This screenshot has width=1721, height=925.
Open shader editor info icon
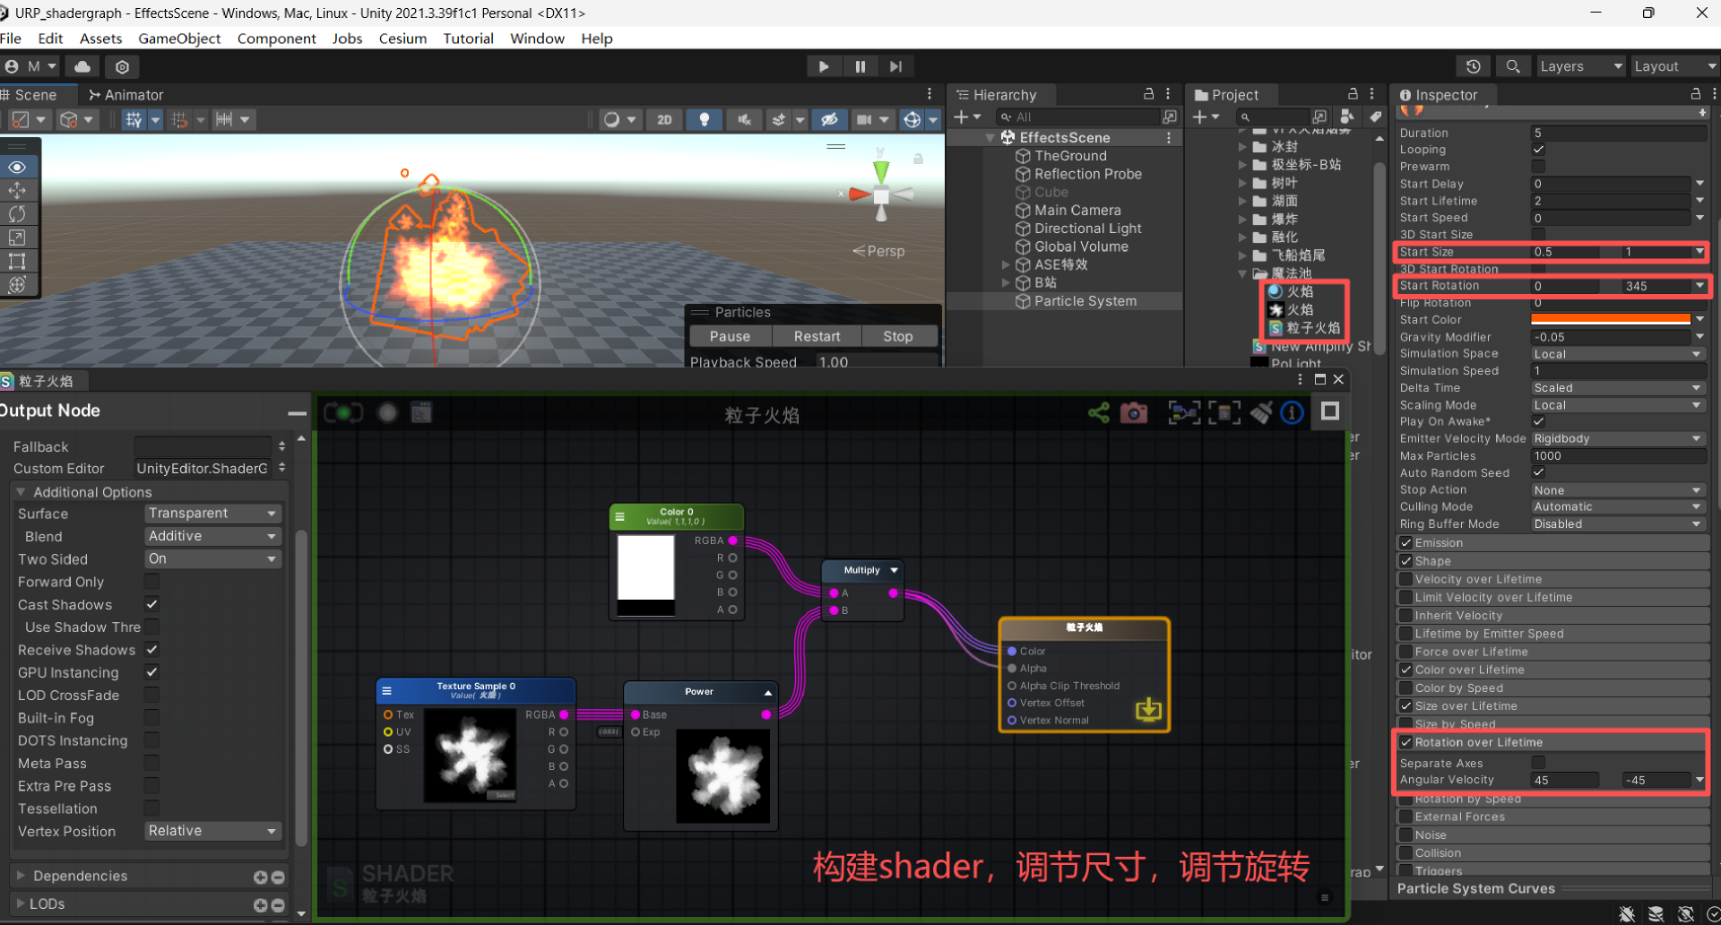click(1292, 412)
